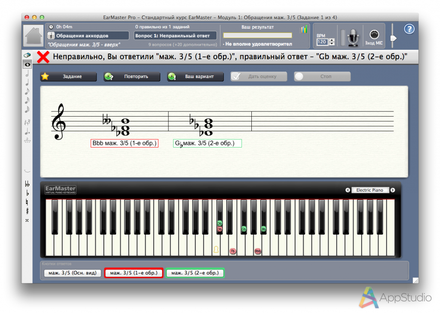Click the red 'Bbb маж. 3/5 (1-е обр.)' chord label
This screenshot has height=313, width=440.
click(124, 143)
